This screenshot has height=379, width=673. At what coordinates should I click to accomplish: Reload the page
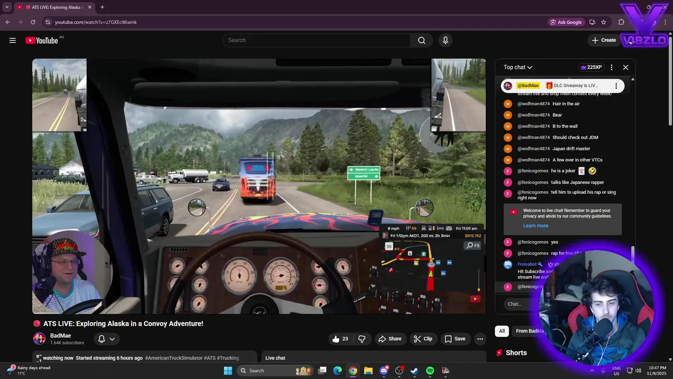pyautogui.click(x=33, y=22)
